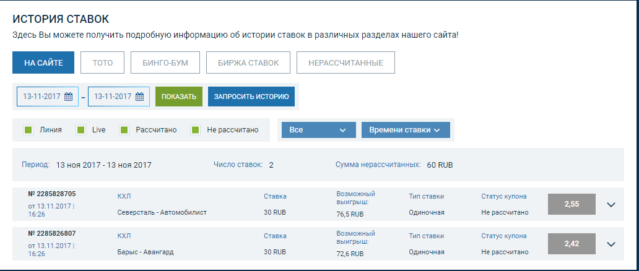Toggle the Live checkbox
639x271 pixels.
pyautogui.click(x=80, y=130)
